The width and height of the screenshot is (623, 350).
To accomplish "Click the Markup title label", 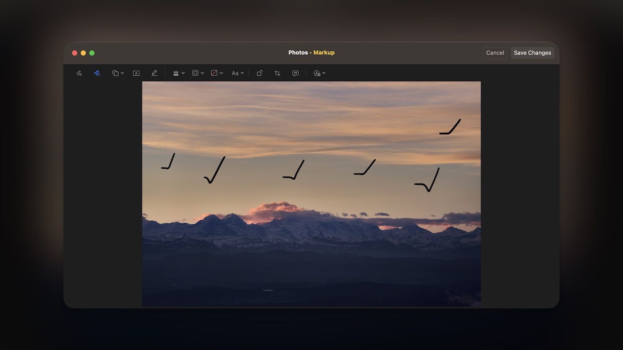I will click(324, 53).
